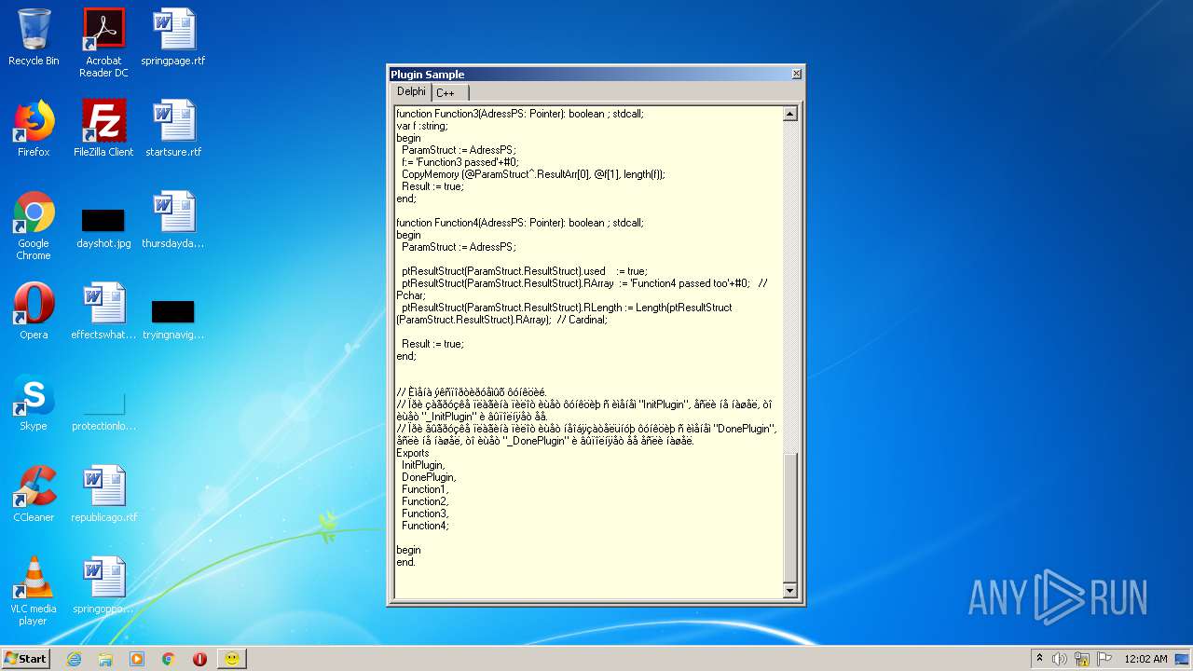Open Windows Media Player taskbar icon

(x=137, y=659)
